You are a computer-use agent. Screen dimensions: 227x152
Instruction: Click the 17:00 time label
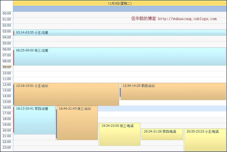[x=7, y=113]
